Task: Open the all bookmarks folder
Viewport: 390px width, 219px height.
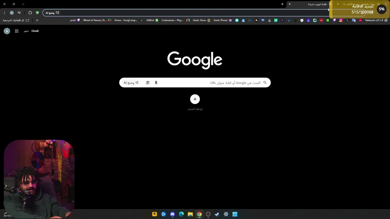Action: 16,20
